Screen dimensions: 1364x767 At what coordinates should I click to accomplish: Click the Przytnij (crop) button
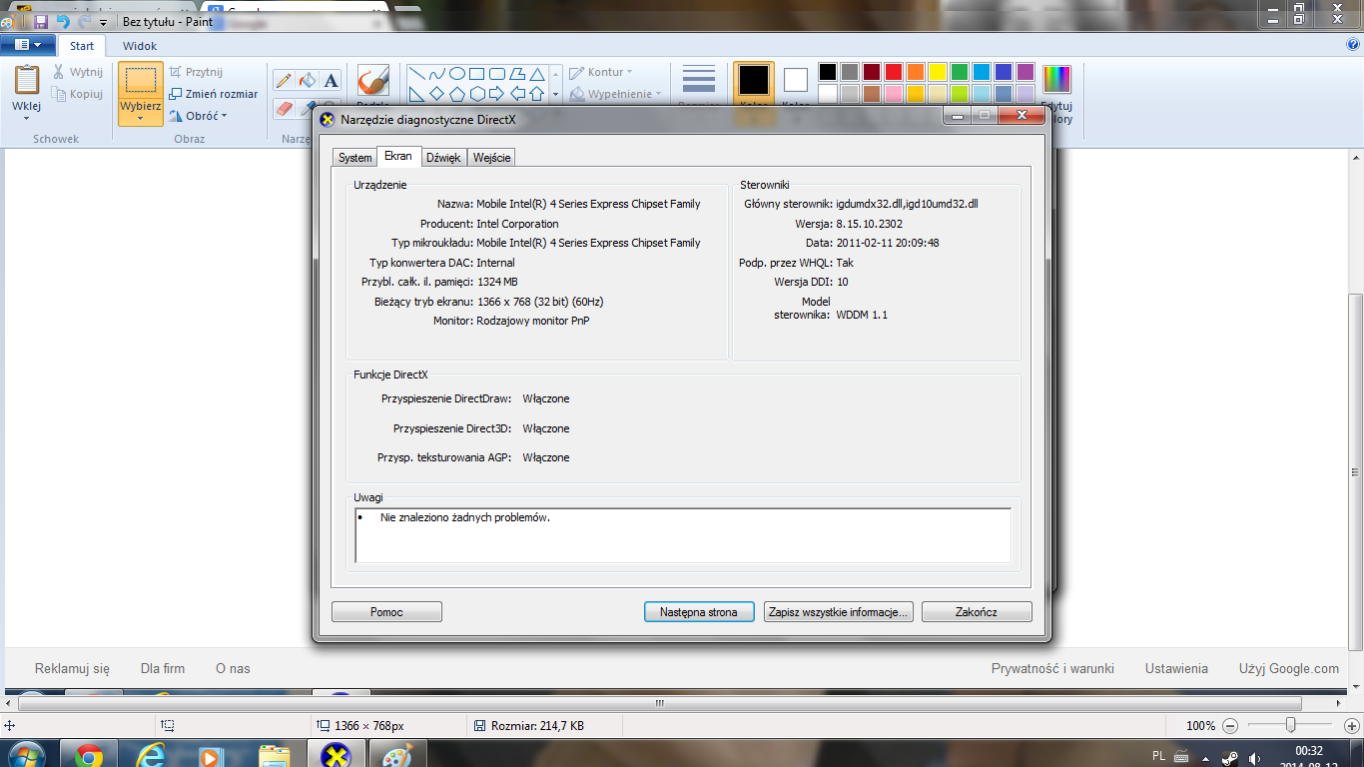click(x=196, y=72)
